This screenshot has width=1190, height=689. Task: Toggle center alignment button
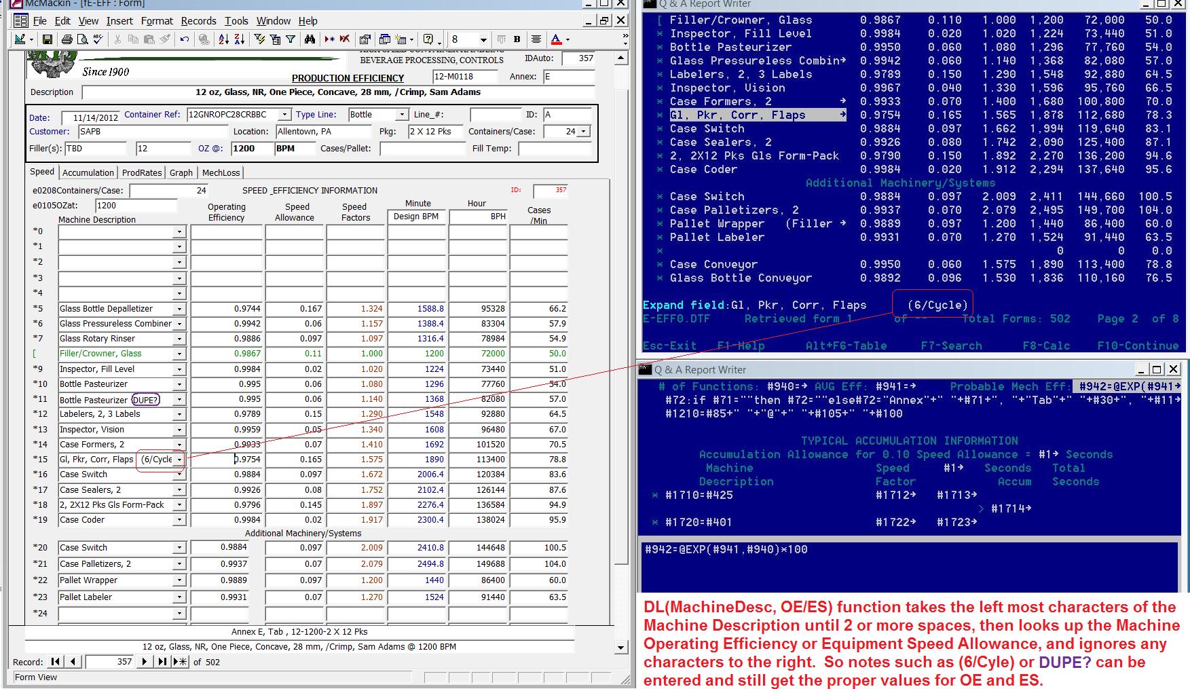536,39
